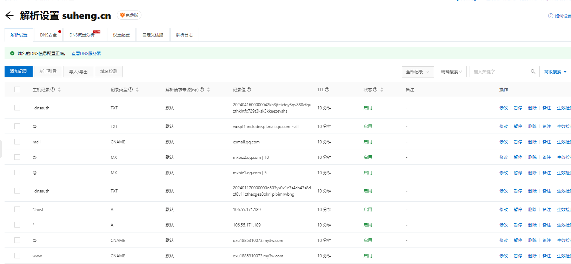The image size is (571, 264).
Task: Click 修改 for the @ TXT spf record
Action: (x=504, y=126)
